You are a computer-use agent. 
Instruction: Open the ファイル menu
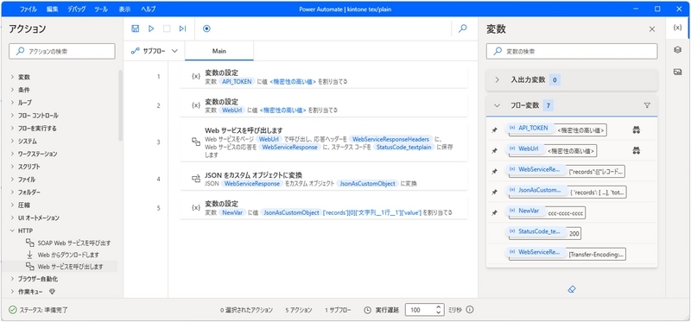pyautogui.click(x=29, y=9)
